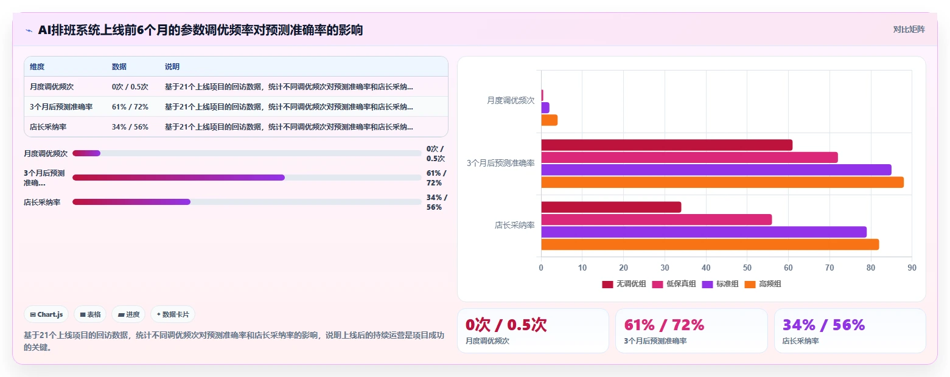Click the 店长采纳率 chart axis label

coord(514,225)
